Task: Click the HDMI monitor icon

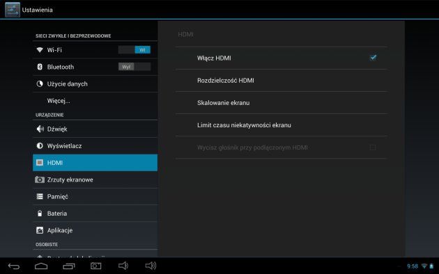Action: tap(40, 163)
